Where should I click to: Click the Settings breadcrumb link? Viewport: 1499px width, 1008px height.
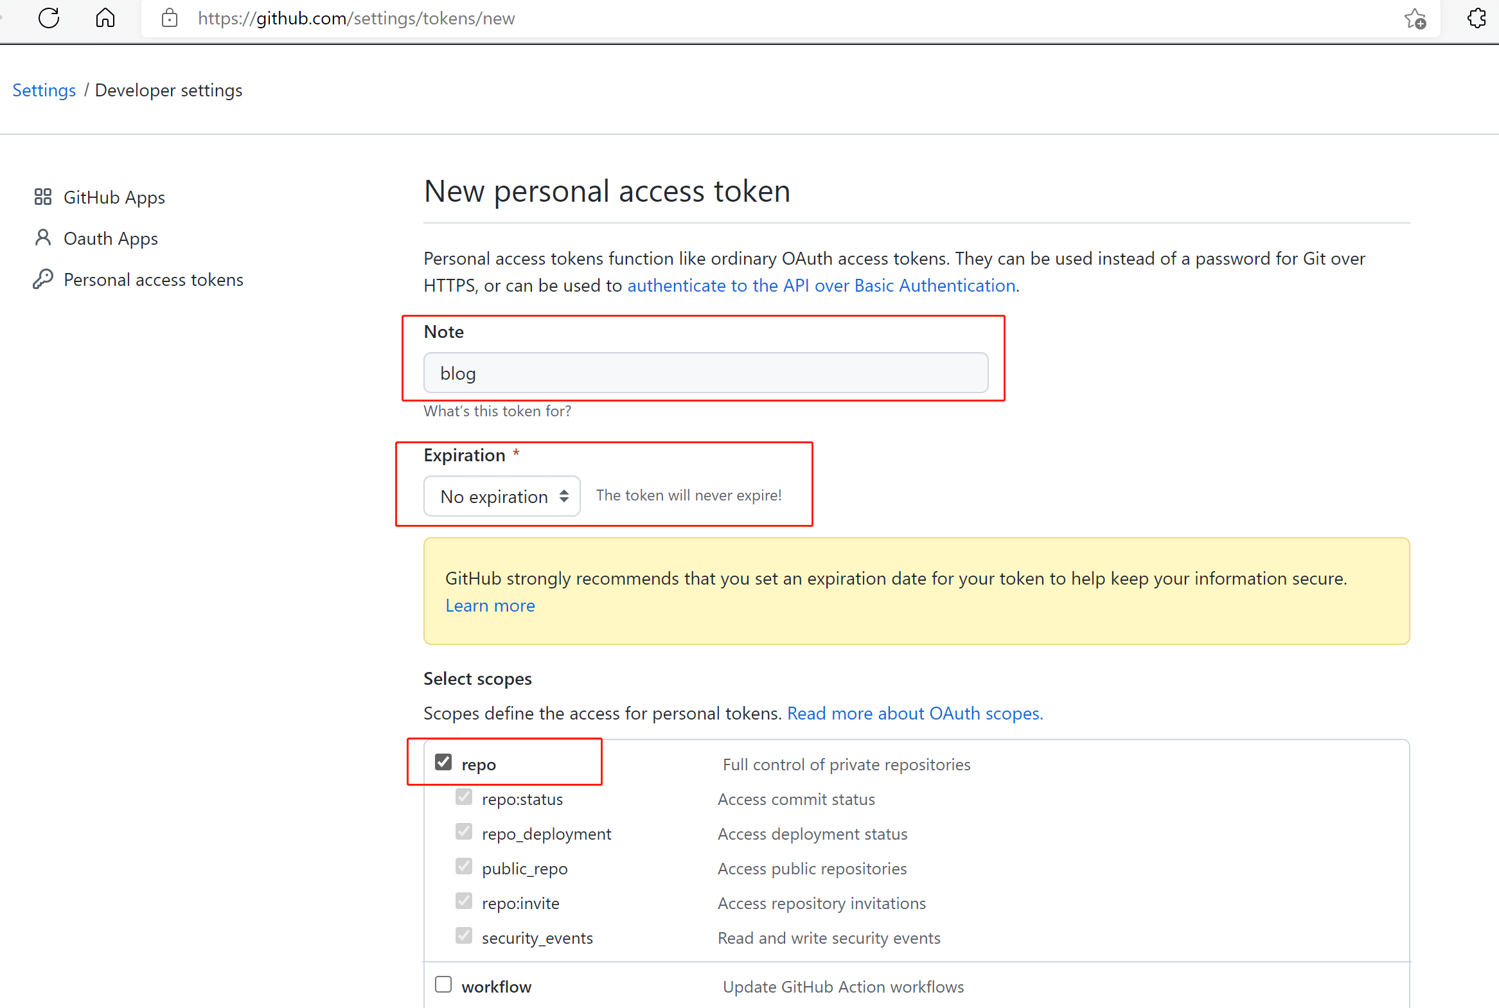pyautogui.click(x=44, y=91)
